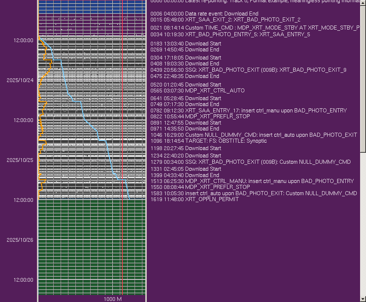The image size is (366, 302).
Task: Select event 0015 XRT_SAA_EXIT_2 entry
Action: pos(225,20)
